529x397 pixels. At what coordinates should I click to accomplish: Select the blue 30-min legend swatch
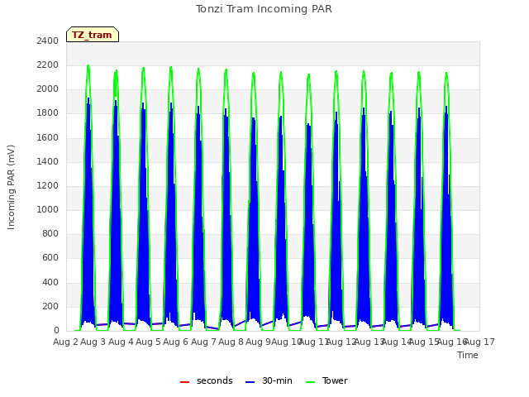point(250,382)
